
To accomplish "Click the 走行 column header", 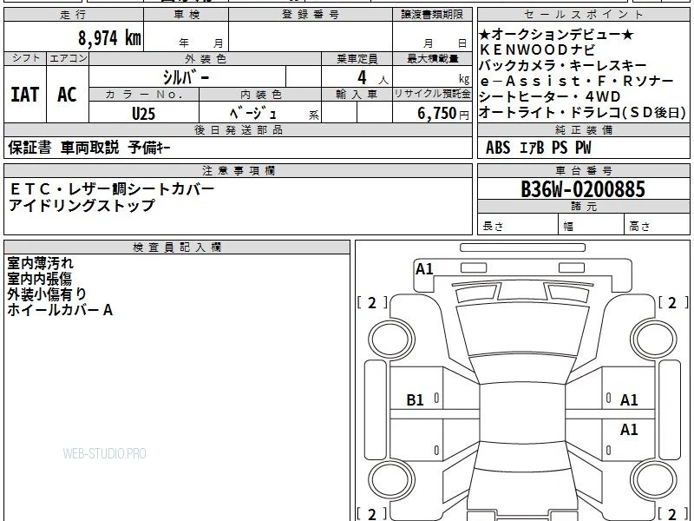I will [74, 15].
